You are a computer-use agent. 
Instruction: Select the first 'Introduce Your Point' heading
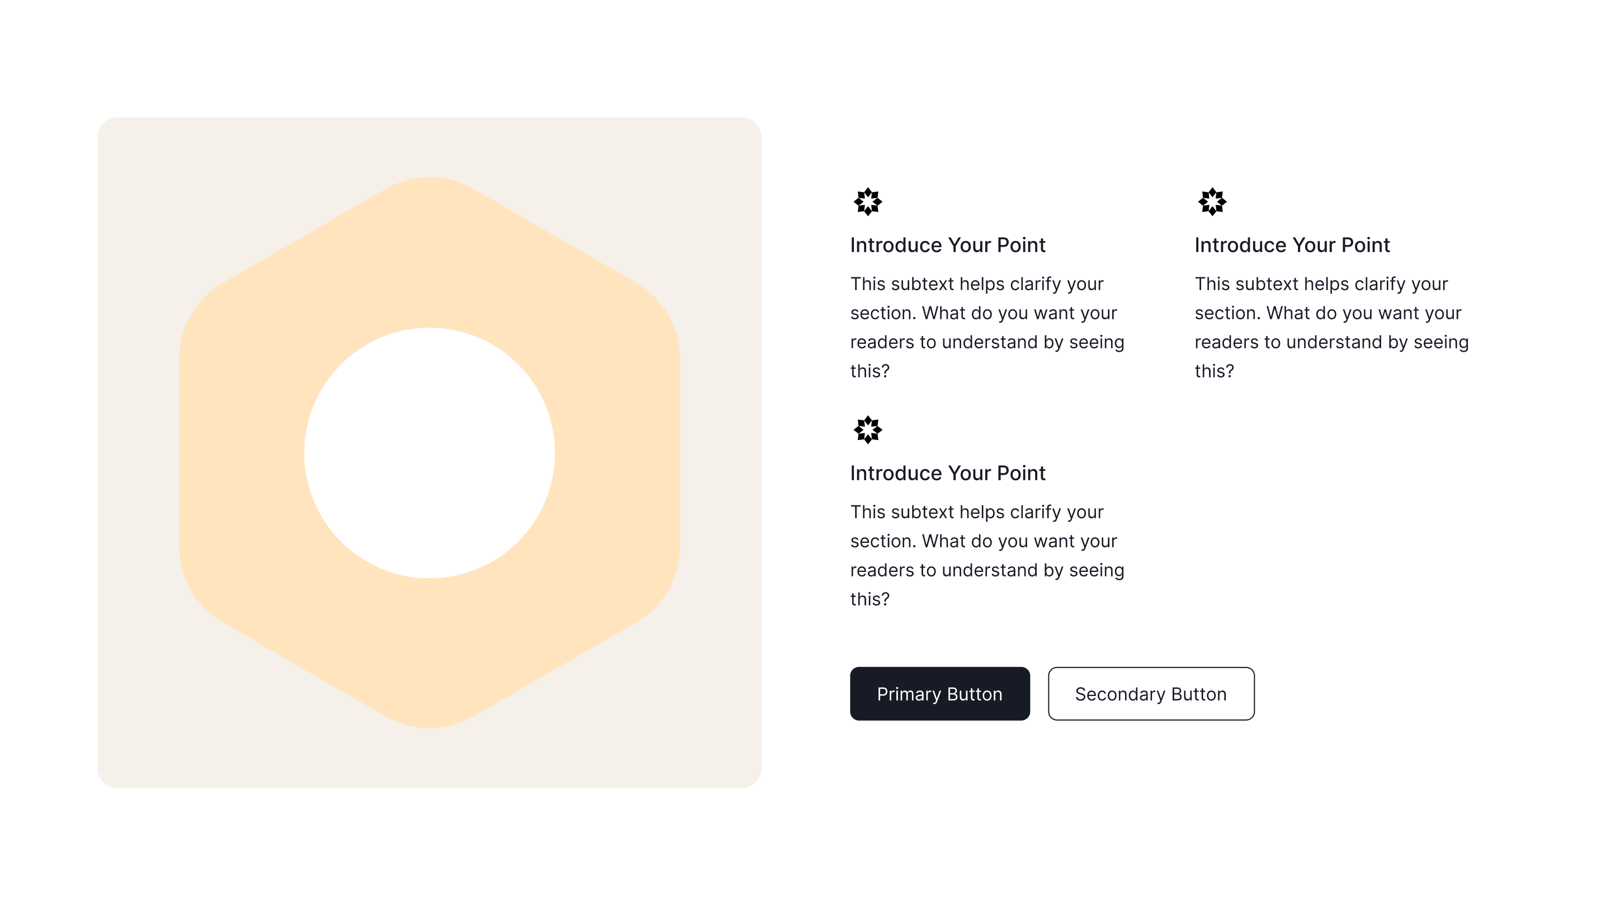[947, 245]
